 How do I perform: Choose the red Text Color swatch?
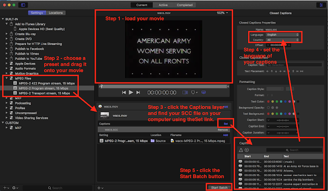coord(268,101)
